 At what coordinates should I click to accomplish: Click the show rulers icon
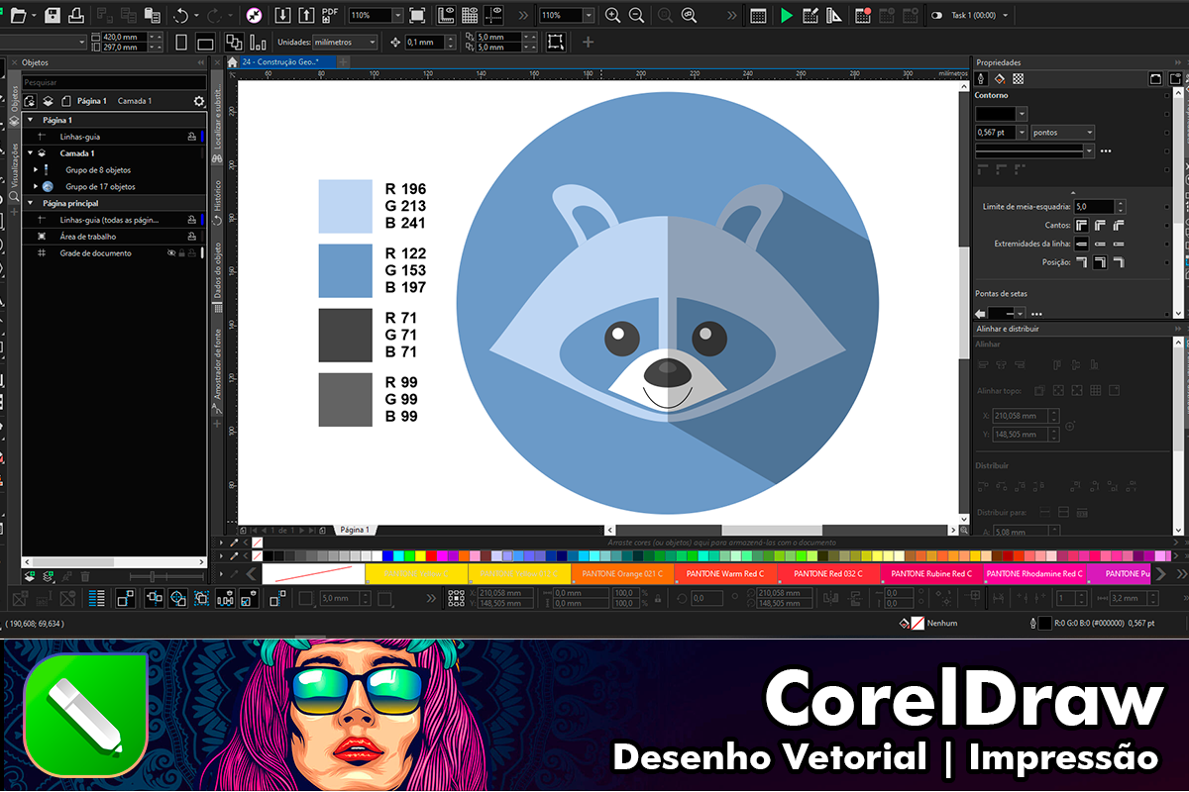tap(446, 16)
